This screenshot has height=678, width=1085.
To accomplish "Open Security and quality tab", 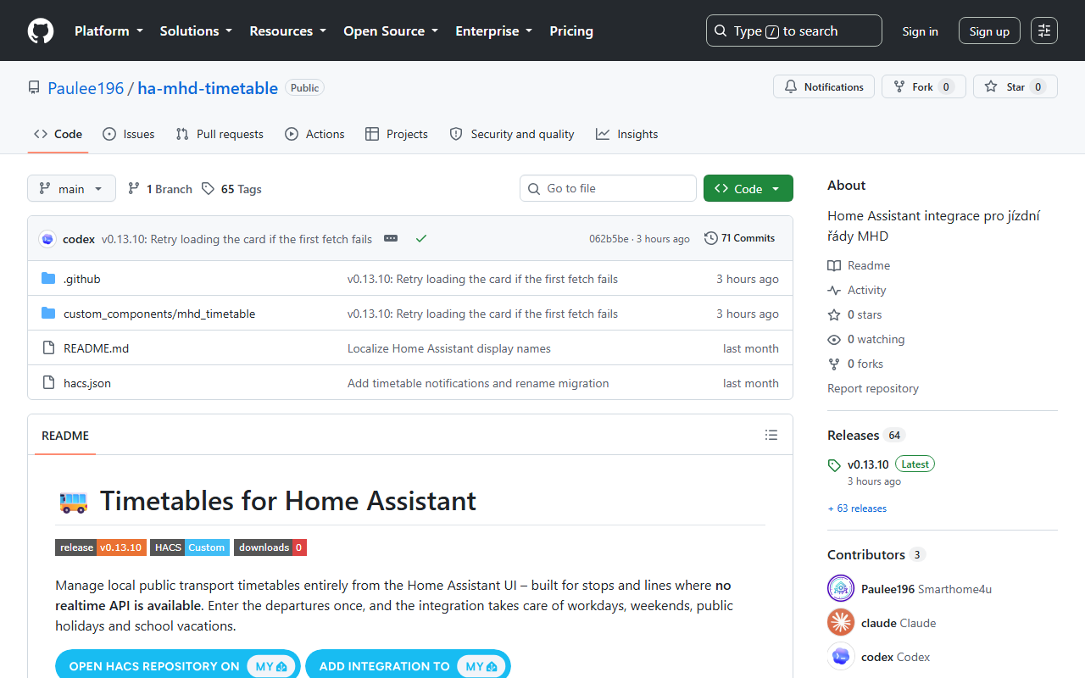I will coord(512,134).
